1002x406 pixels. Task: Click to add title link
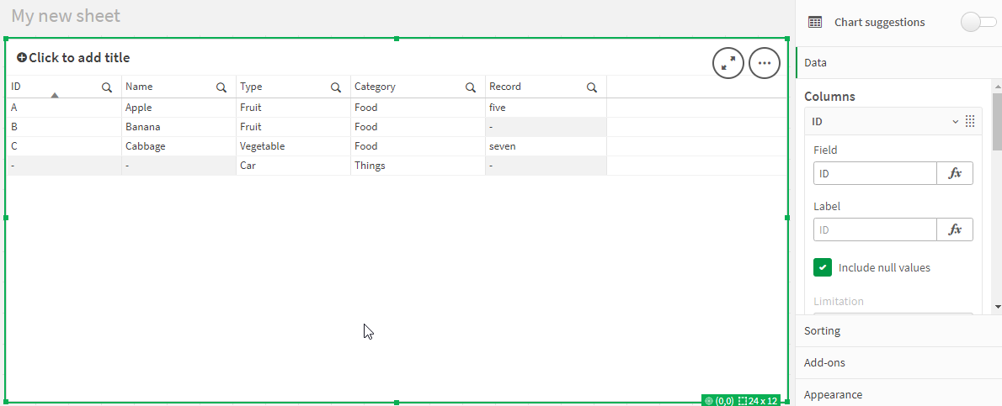click(x=73, y=58)
